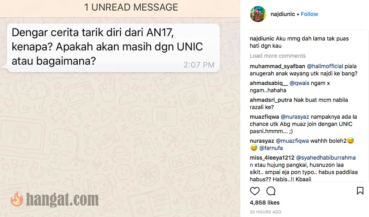Open @halimofficial mention
This screenshot has width=369, height=217.
(325, 66)
